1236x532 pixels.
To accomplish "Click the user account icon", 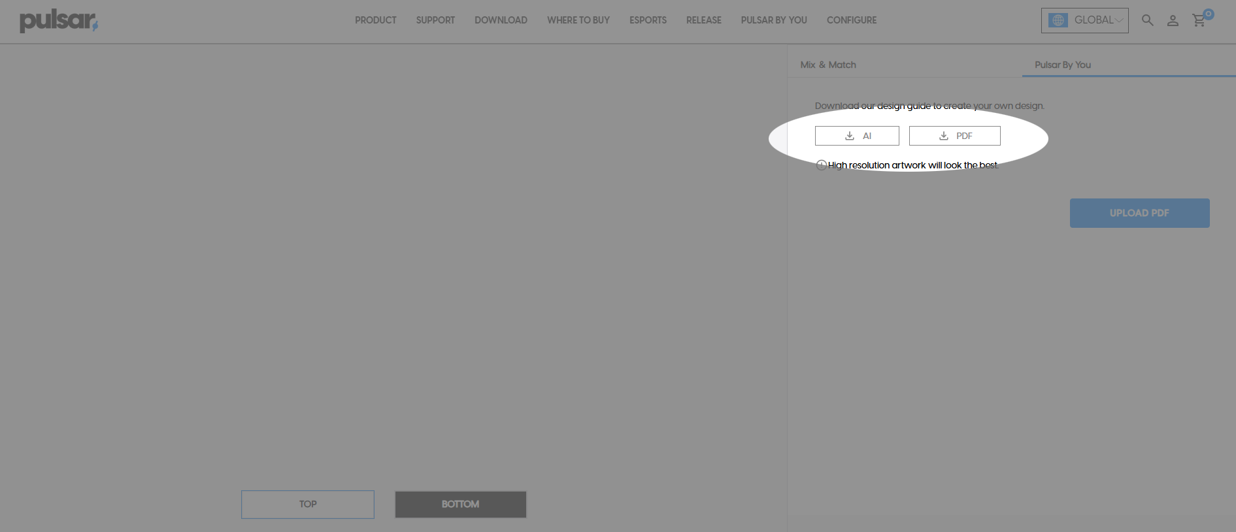I will 1173,21.
